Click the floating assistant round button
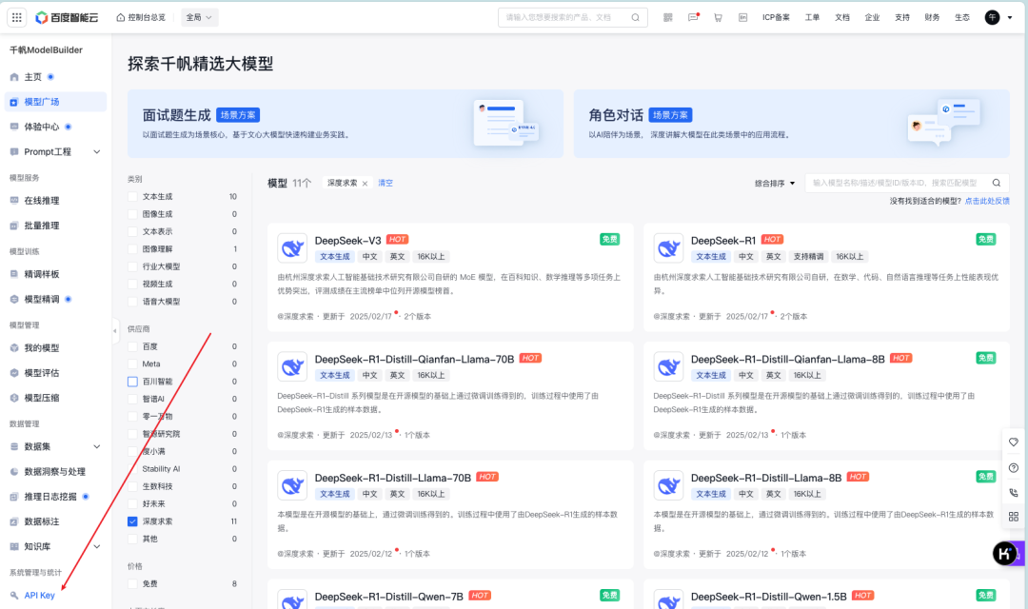1028x609 pixels. pos(1005,553)
